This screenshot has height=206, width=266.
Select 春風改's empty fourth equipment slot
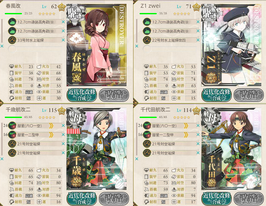click(x=35, y=49)
